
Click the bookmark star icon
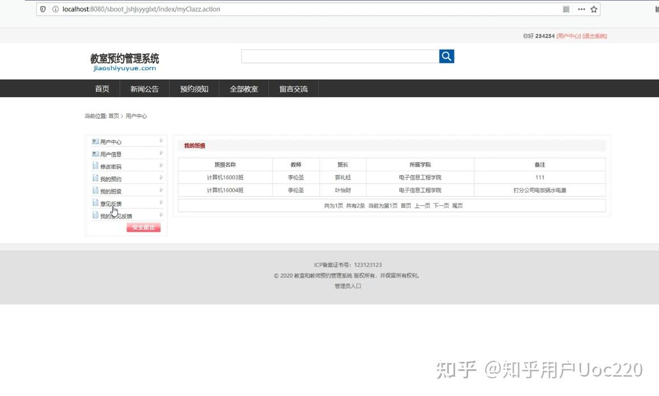click(594, 9)
